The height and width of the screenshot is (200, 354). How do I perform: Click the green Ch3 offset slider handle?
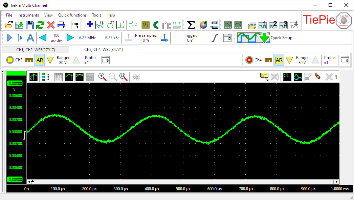tap(16, 73)
